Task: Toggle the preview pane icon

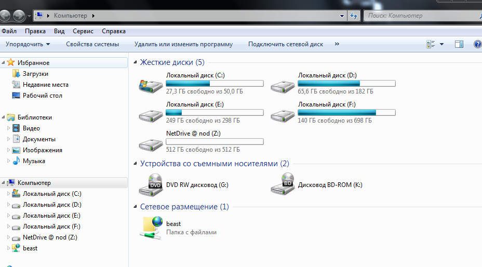Action: tap(459, 44)
